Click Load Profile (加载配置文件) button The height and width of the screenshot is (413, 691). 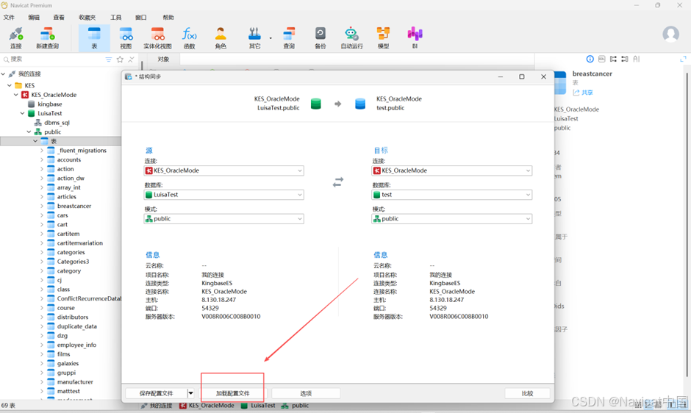[x=233, y=393]
